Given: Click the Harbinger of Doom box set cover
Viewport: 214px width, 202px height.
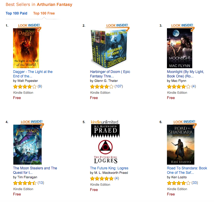Looking at the screenshot, I should [109, 49].
